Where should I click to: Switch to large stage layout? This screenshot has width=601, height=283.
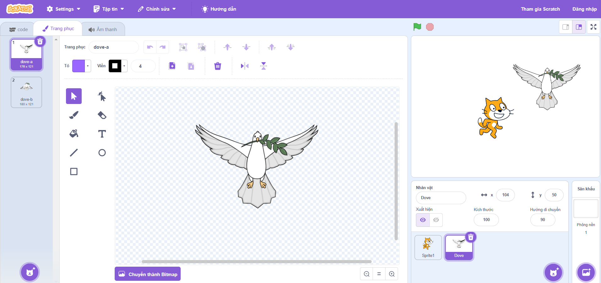(x=579, y=27)
